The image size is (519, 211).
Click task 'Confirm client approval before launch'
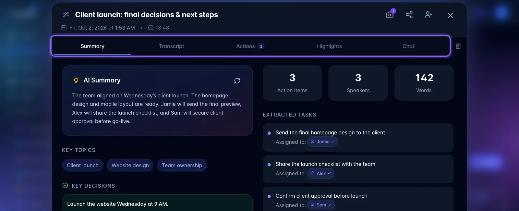(321, 196)
